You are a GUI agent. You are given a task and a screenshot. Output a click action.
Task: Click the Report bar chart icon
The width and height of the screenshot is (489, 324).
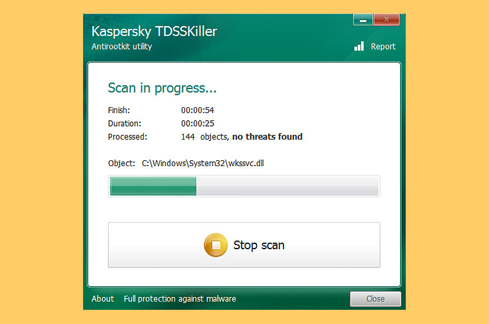pos(359,46)
